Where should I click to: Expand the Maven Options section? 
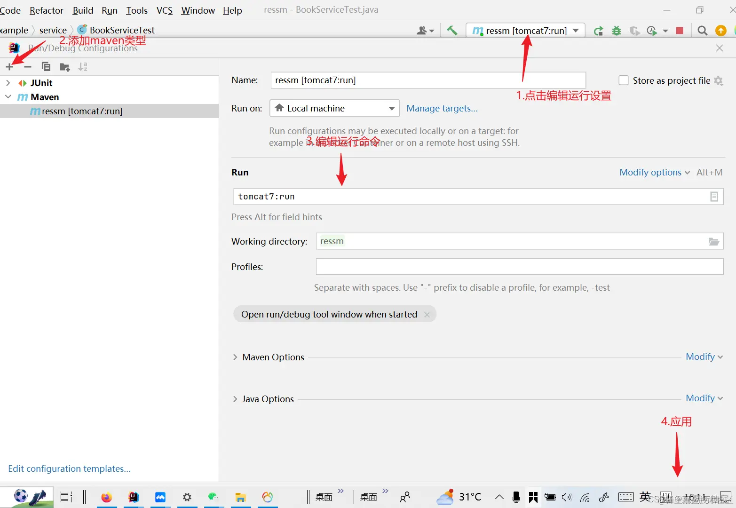click(235, 357)
